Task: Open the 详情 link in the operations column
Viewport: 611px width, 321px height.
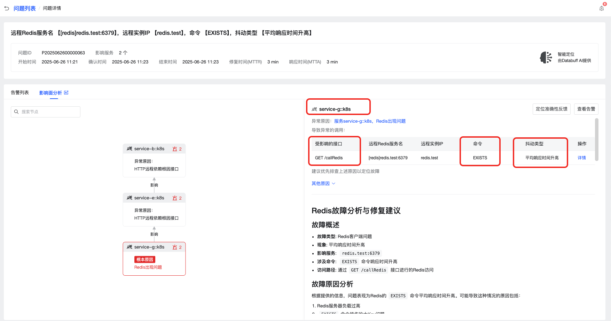Action: pyautogui.click(x=582, y=158)
